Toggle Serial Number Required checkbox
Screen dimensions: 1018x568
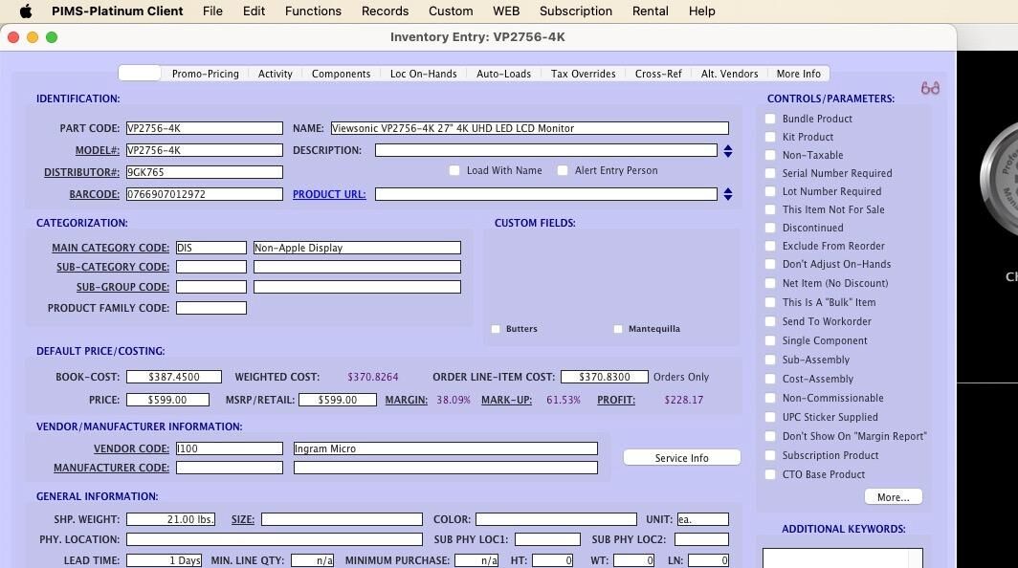tap(770, 173)
